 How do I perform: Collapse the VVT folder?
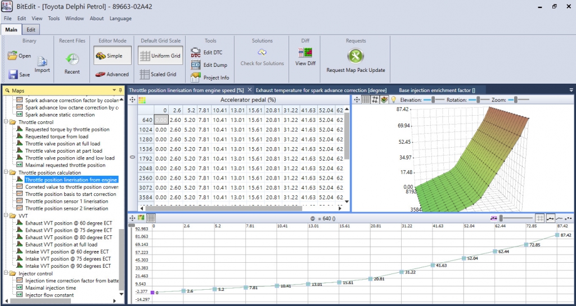point(6,216)
